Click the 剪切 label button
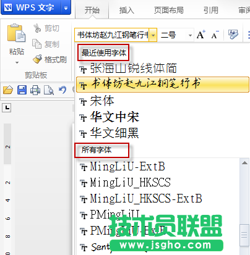This screenshot has width=250, height=255. [x=52, y=28]
